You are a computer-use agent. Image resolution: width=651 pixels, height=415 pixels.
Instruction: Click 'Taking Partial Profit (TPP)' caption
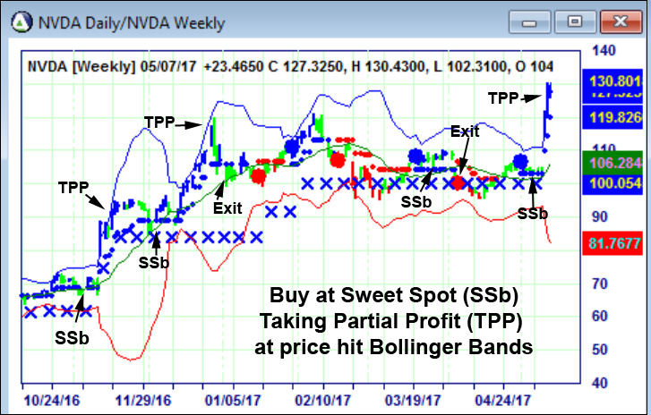point(390,321)
